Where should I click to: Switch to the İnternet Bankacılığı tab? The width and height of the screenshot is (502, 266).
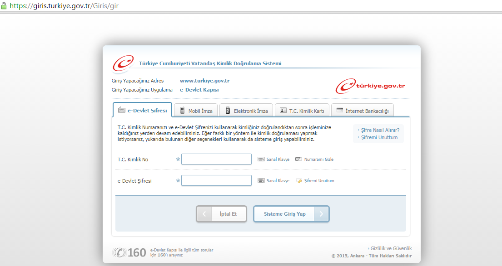(x=362, y=111)
